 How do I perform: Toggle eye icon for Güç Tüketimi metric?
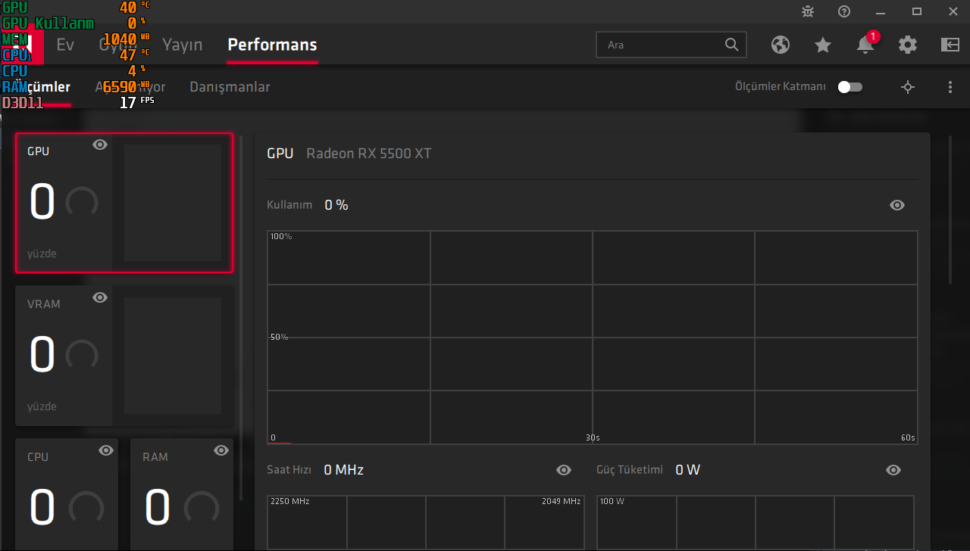point(893,470)
